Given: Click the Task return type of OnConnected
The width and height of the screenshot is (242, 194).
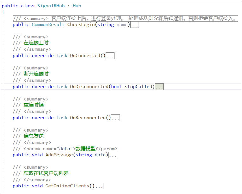Looking at the screenshot, I should (x=62, y=55).
